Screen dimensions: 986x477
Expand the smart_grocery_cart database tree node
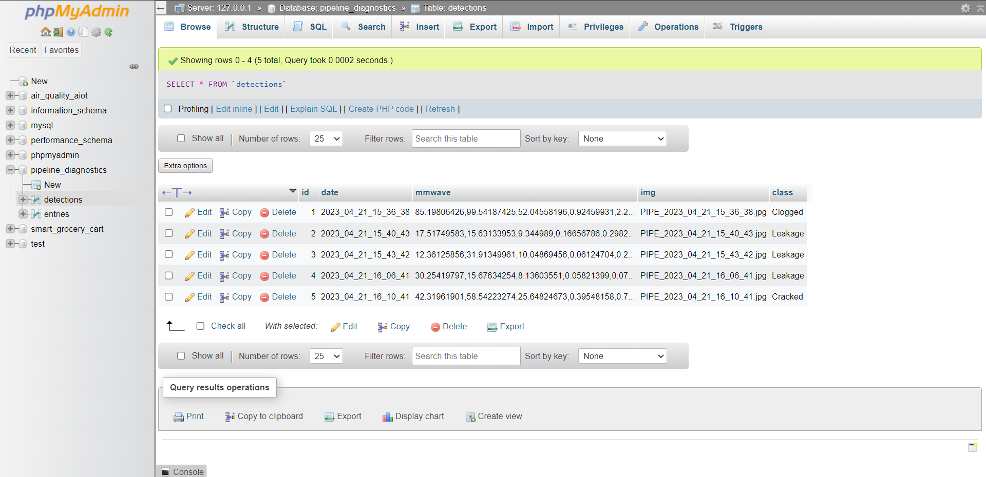[10, 229]
